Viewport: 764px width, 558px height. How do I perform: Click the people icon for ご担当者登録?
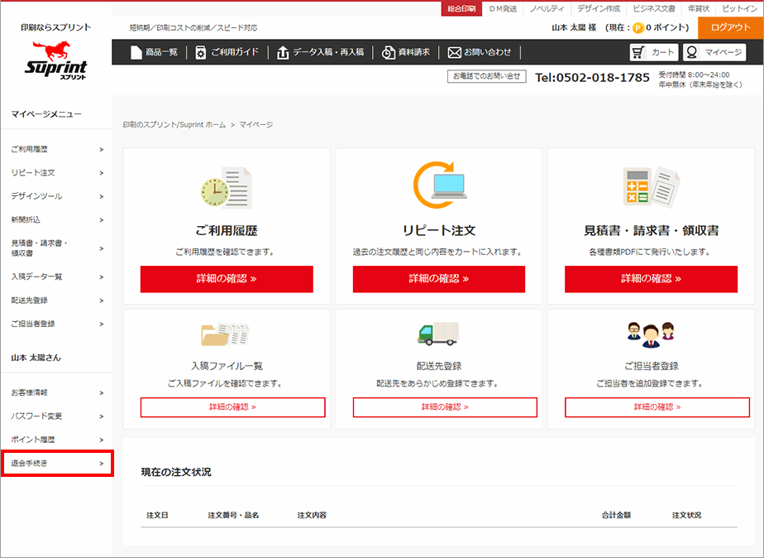tap(651, 334)
